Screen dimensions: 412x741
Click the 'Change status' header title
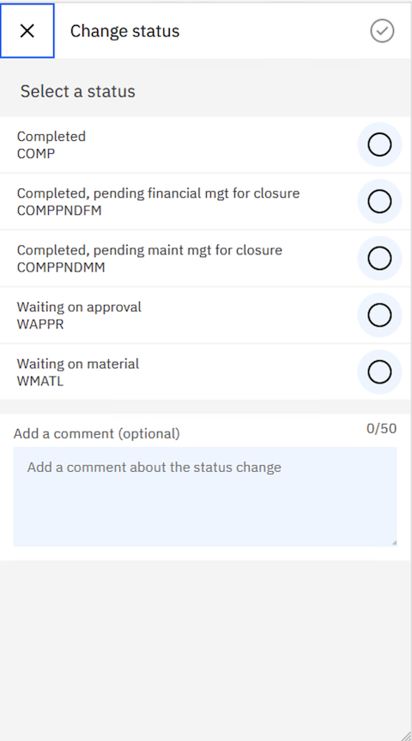(x=124, y=31)
